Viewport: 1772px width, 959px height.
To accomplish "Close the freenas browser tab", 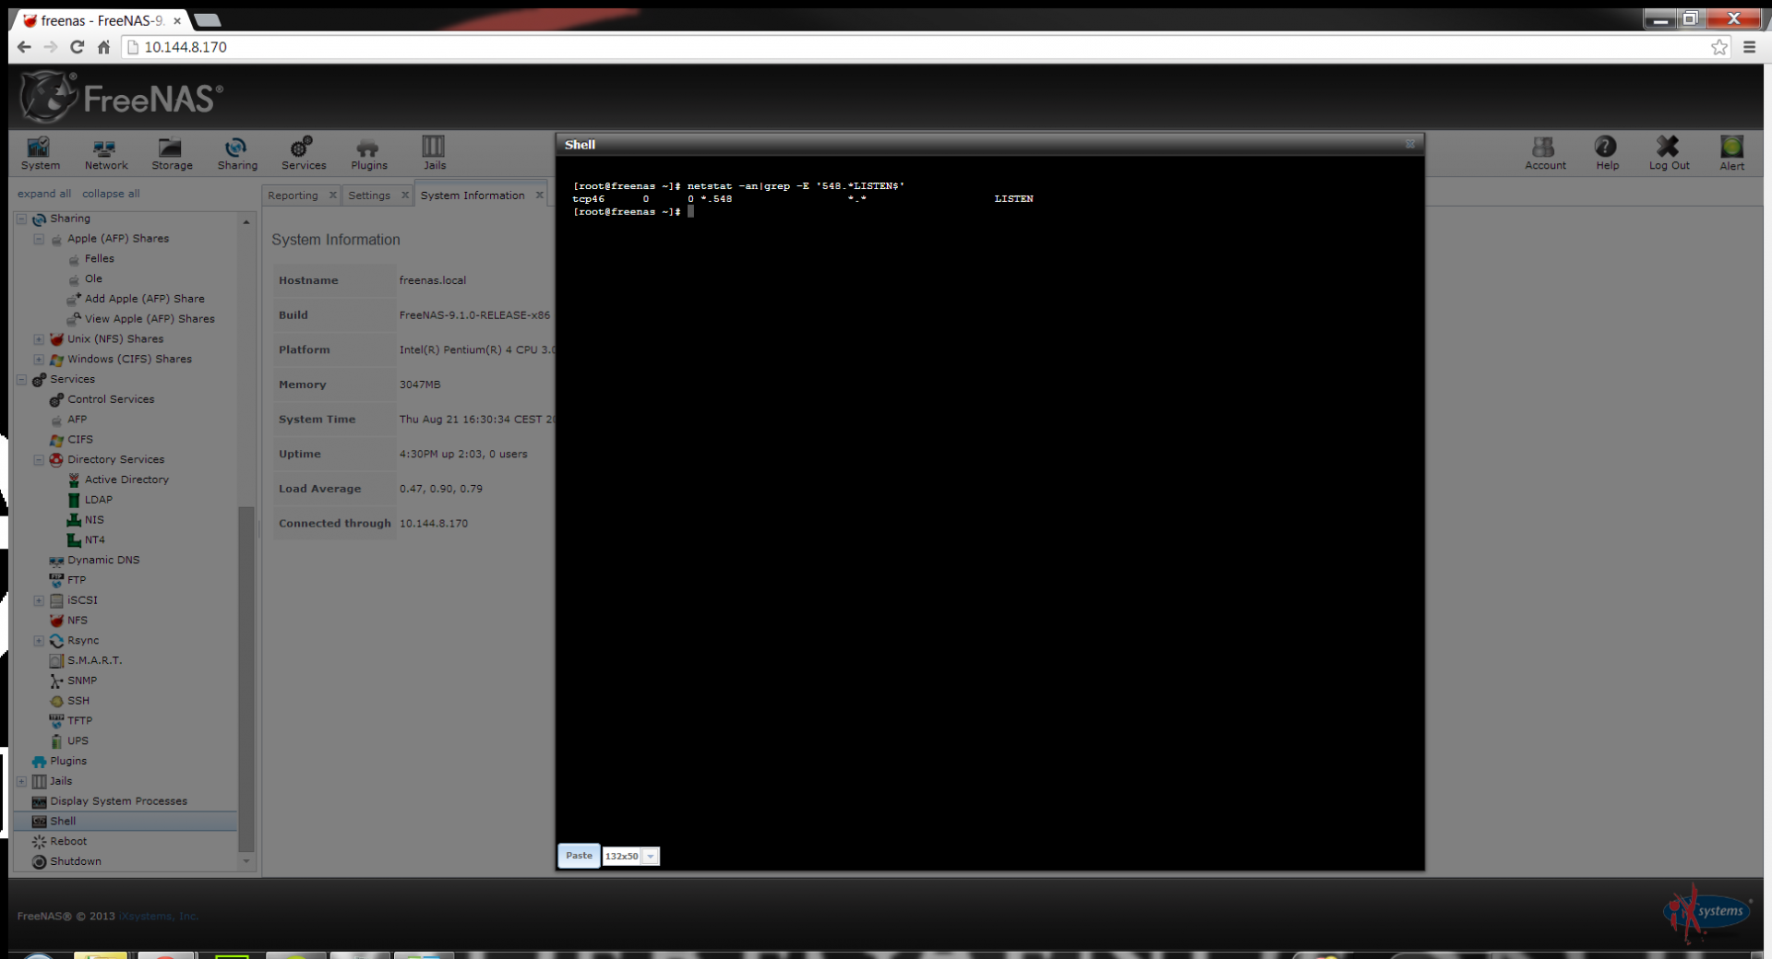I will [177, 20].
